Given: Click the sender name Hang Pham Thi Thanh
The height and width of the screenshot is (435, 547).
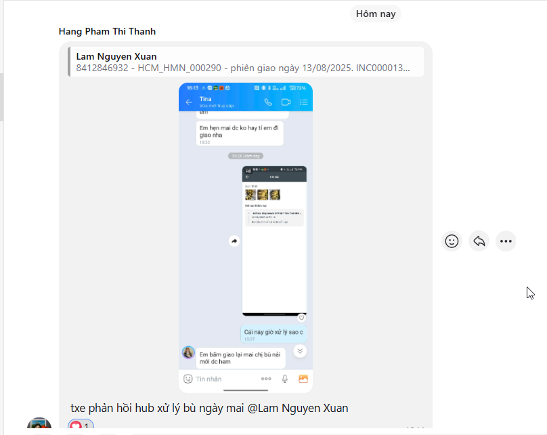Looking at the screenshot, I should tap(107, 31).
